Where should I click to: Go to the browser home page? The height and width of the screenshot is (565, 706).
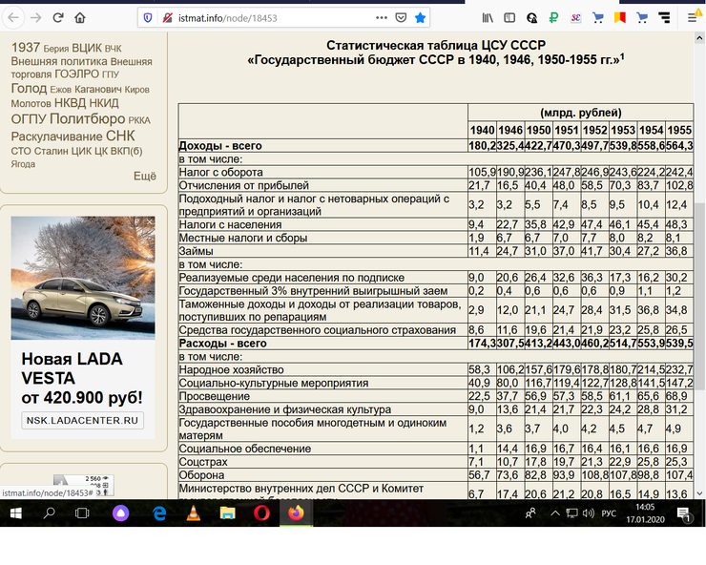click(x=79, y=17)
